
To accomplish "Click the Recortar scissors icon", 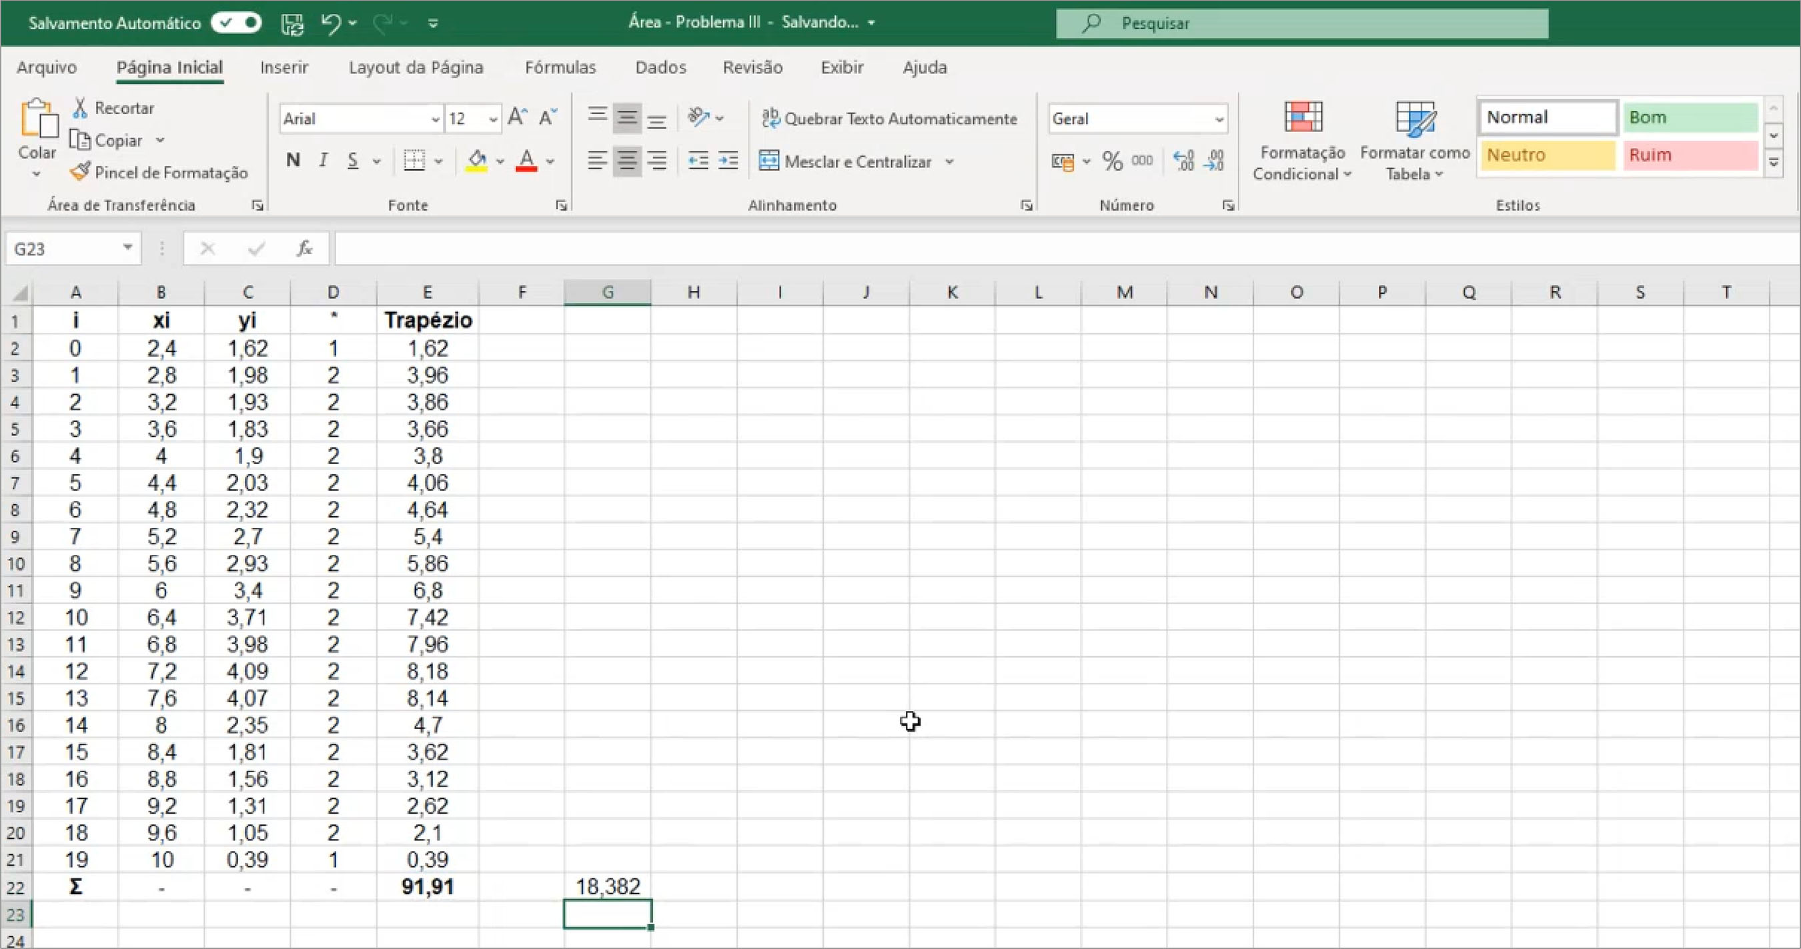I will point(81,107).
